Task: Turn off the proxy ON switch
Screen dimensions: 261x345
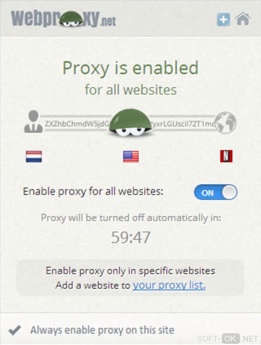Action: click(x=215, y=192)
